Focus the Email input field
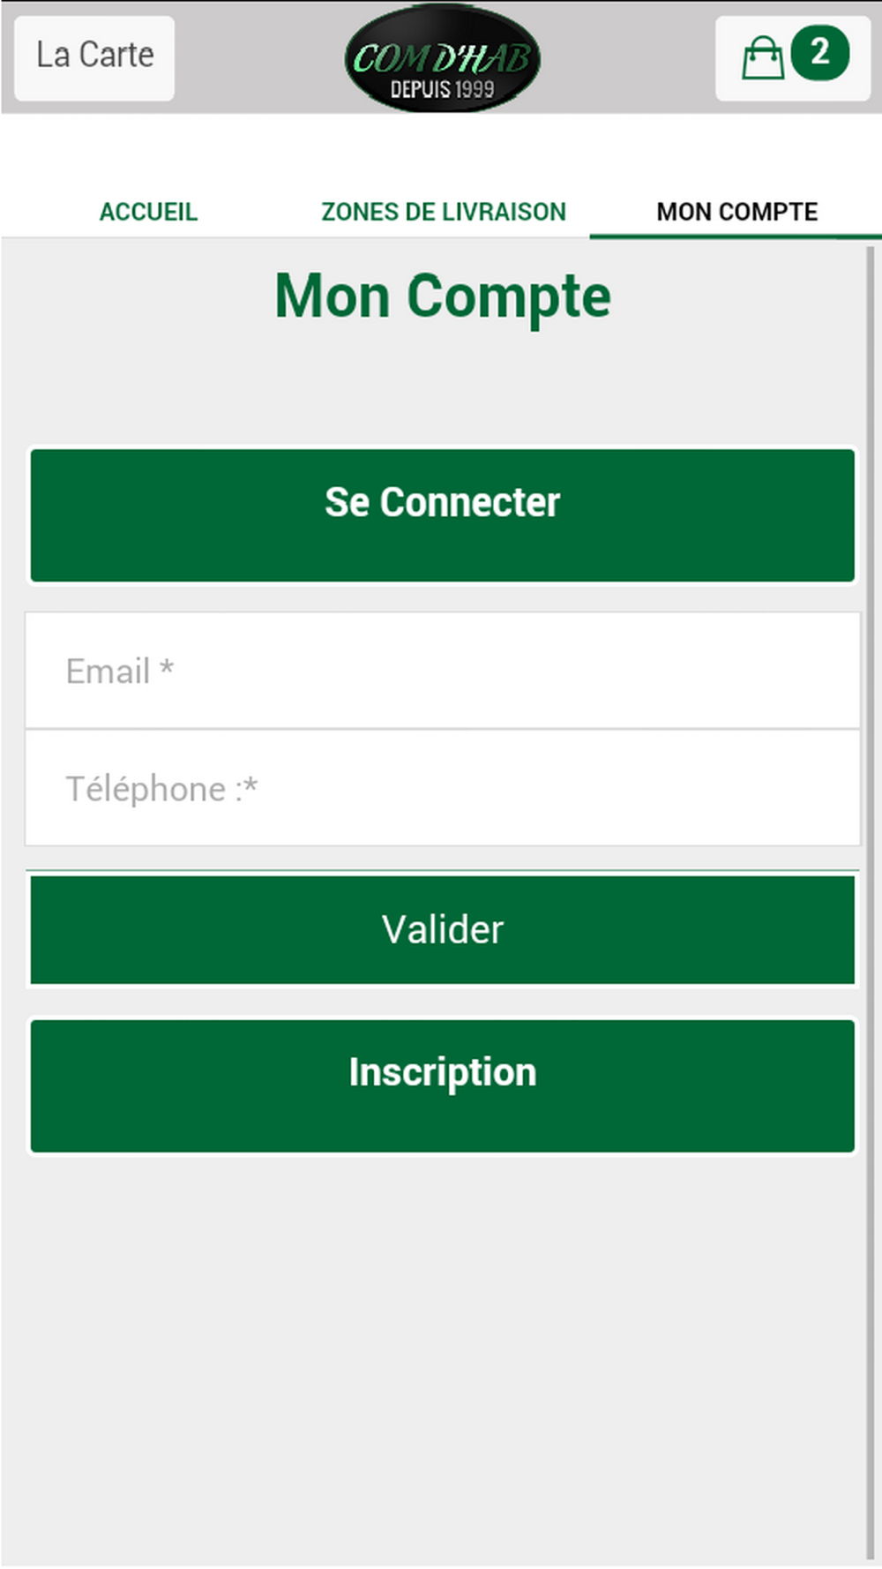This screenshot has height=1569, width=882. click(443, 671)
